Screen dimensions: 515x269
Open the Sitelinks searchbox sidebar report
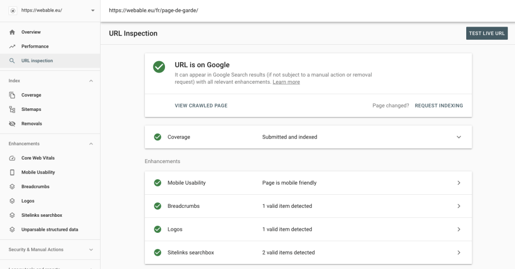(50, 215)
